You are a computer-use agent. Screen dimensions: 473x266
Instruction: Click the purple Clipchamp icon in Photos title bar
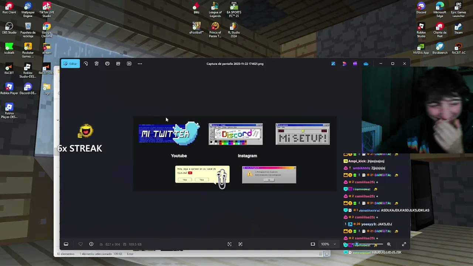coord(355,64)
